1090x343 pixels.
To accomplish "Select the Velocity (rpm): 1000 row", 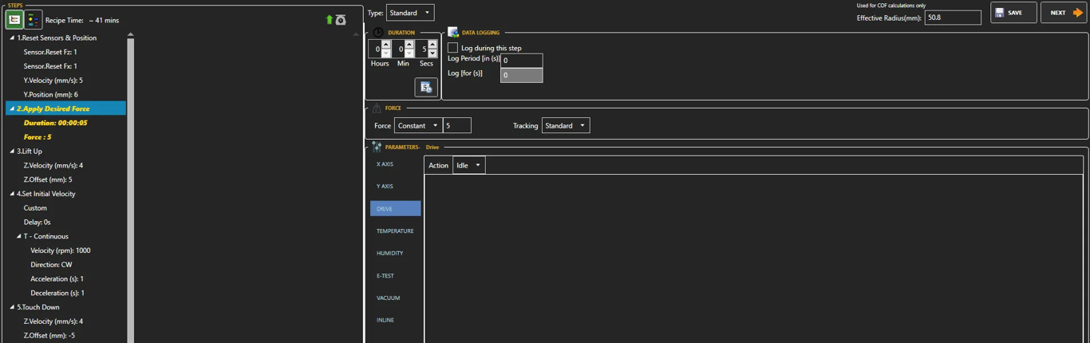I will tap(61, 250).
